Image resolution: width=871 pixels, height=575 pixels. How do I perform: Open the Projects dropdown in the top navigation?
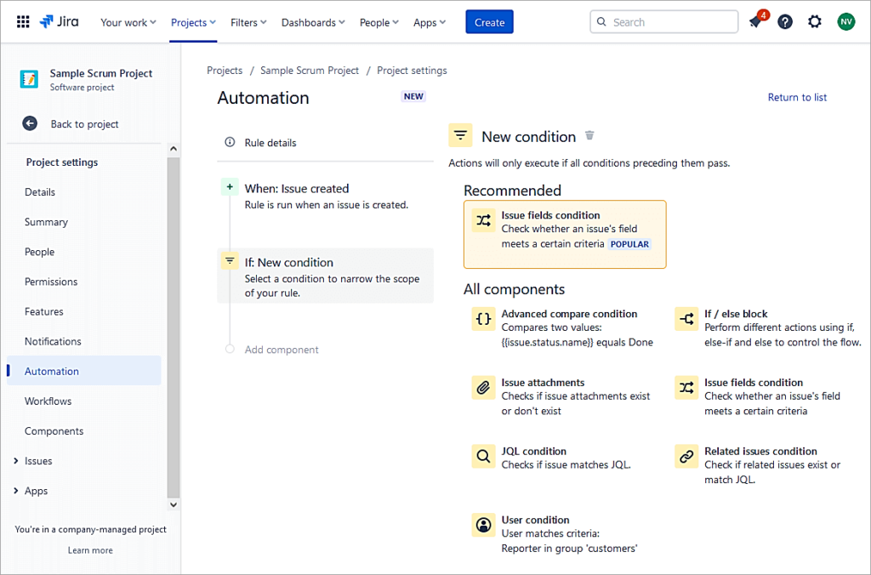click(194, 23)
